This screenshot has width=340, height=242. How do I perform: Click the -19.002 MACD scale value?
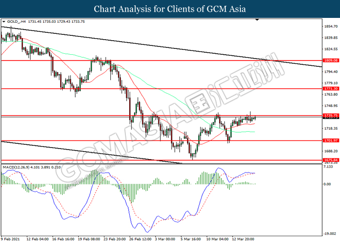(x=330, y=234)
